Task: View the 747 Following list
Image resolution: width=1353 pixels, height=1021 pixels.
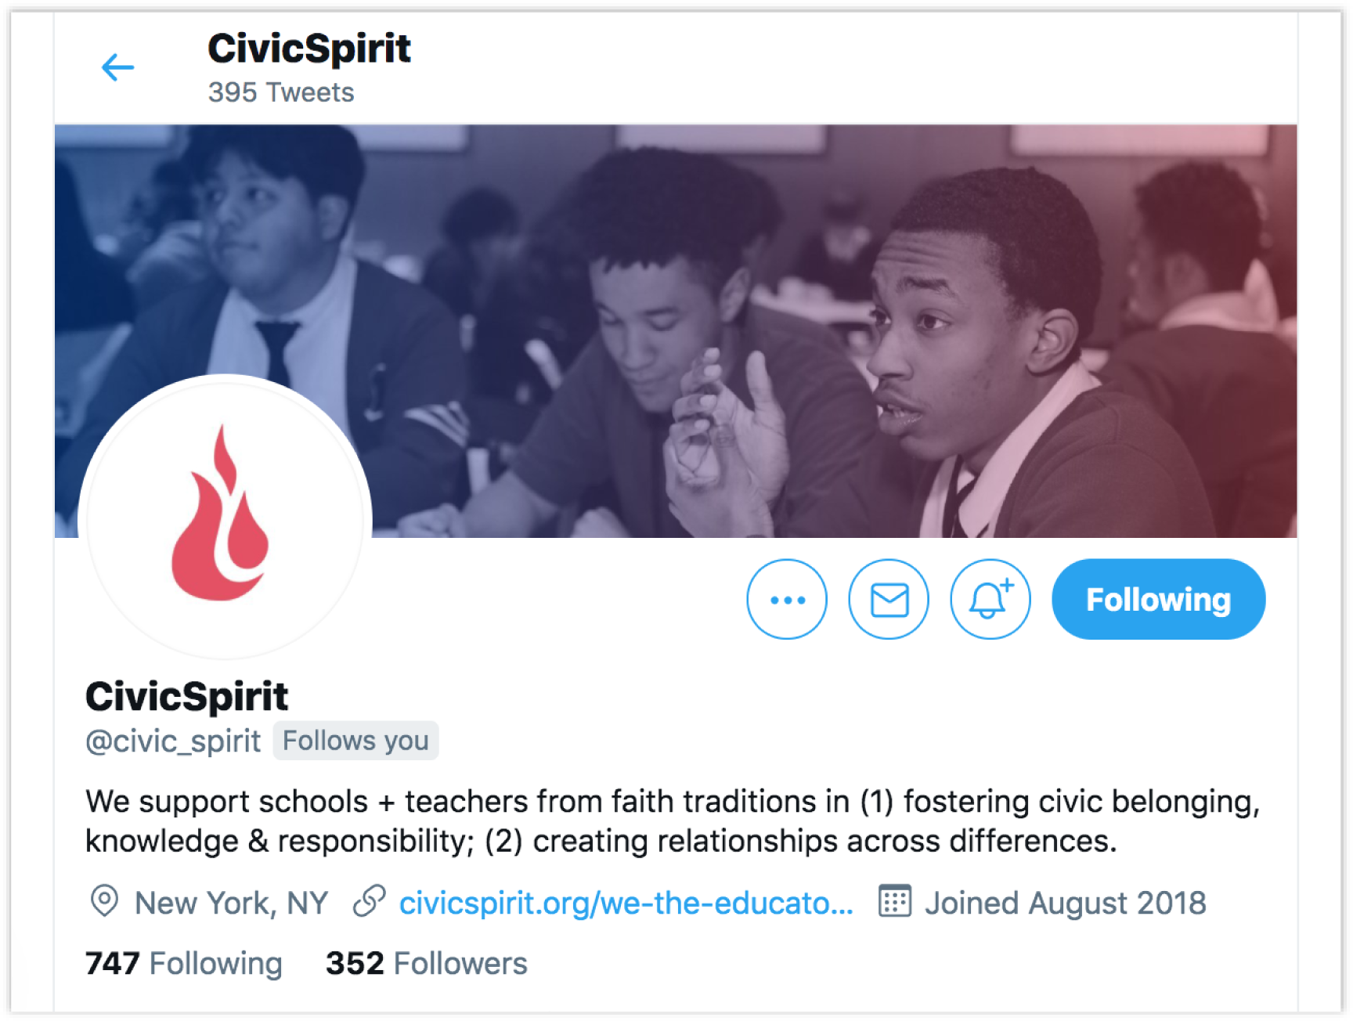Action: 184,964
